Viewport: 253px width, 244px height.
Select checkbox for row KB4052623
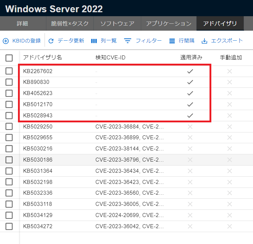(x=9, y=93)
